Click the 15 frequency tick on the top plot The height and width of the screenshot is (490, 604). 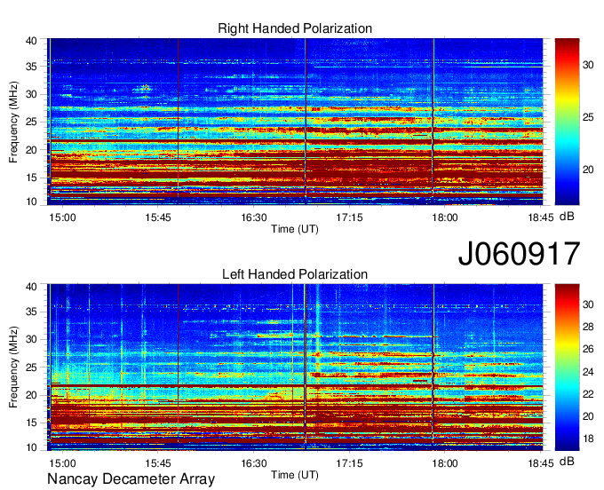[31, 178]
